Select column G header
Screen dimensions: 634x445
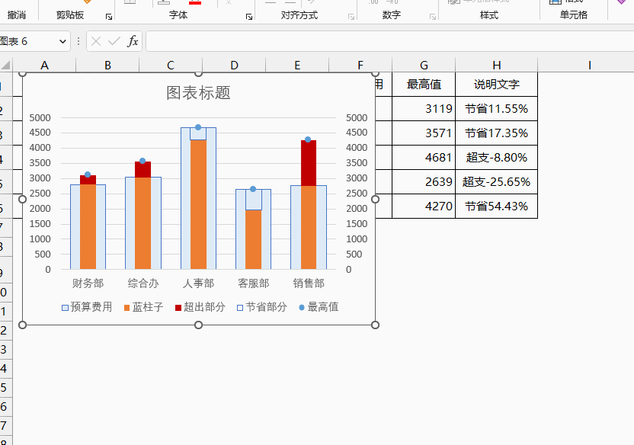(424, 65)
